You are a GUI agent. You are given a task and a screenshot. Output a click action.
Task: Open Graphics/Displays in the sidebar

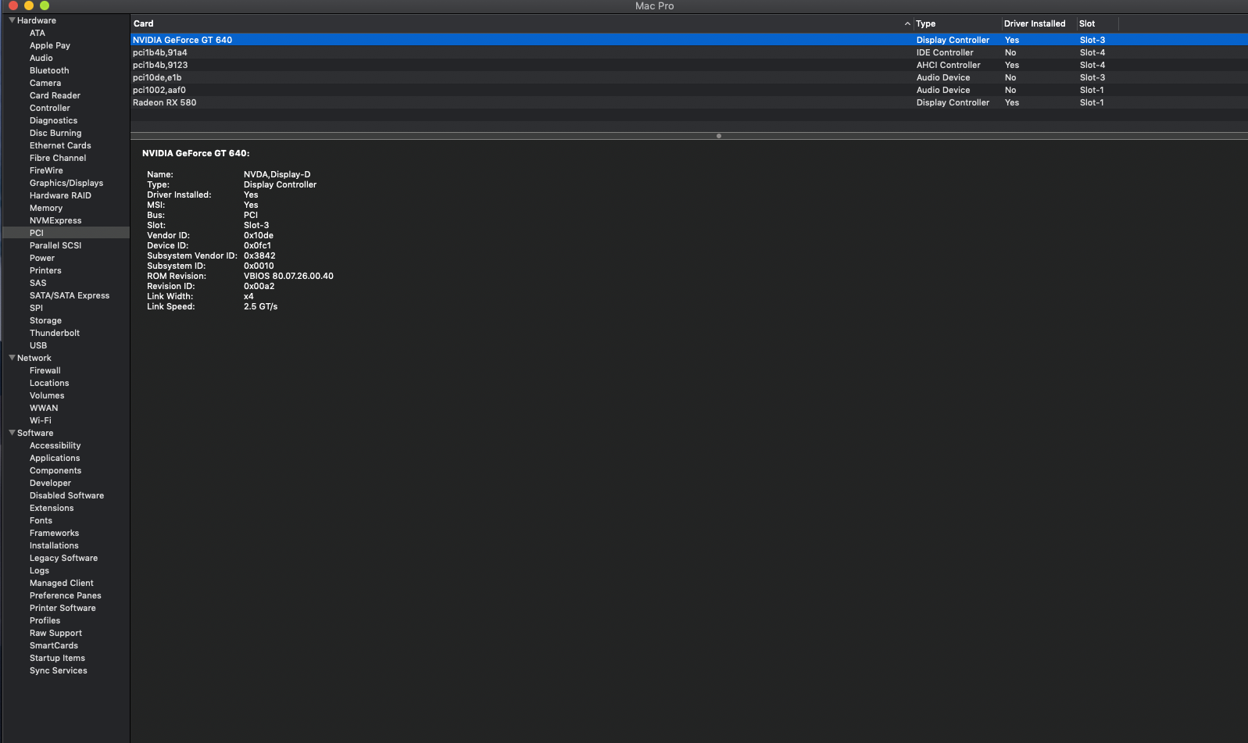(x=66, y=183)
